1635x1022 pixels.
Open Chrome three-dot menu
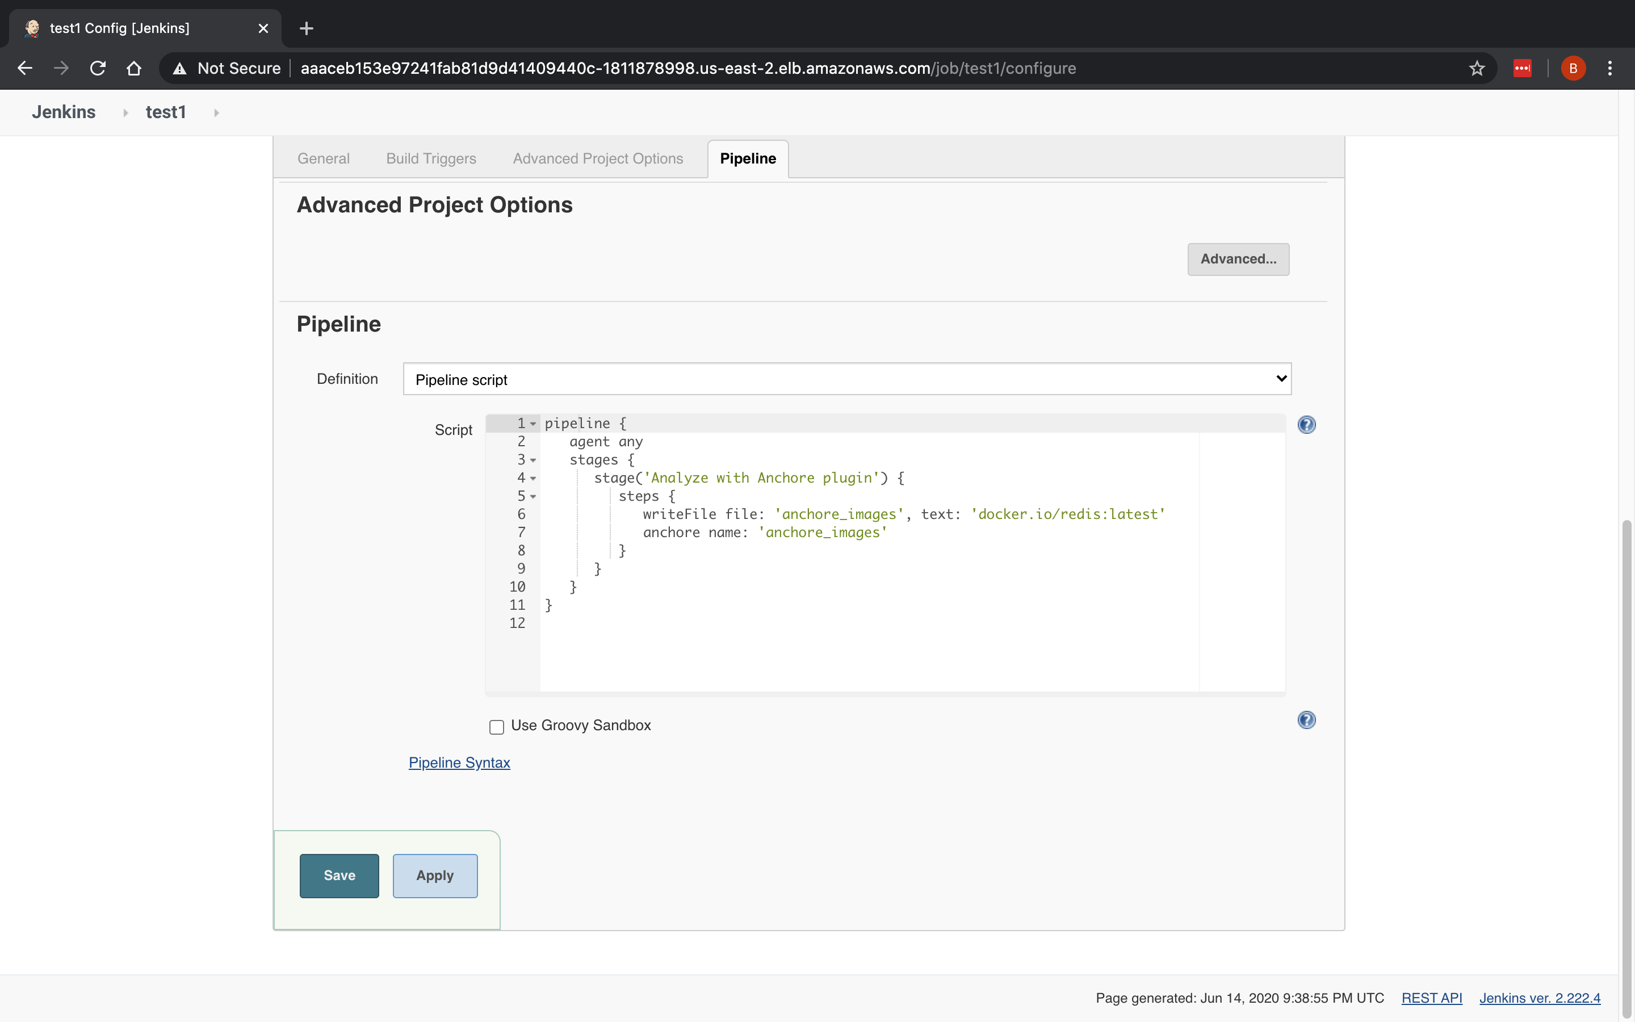pyautogui.click(x=1610, y=68)
